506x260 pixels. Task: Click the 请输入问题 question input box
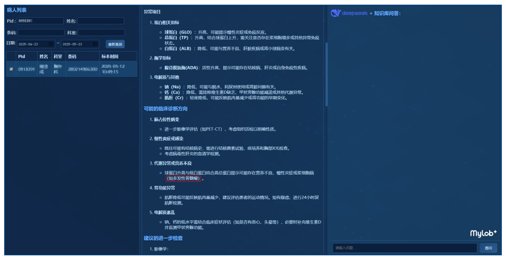click(405, 248)
